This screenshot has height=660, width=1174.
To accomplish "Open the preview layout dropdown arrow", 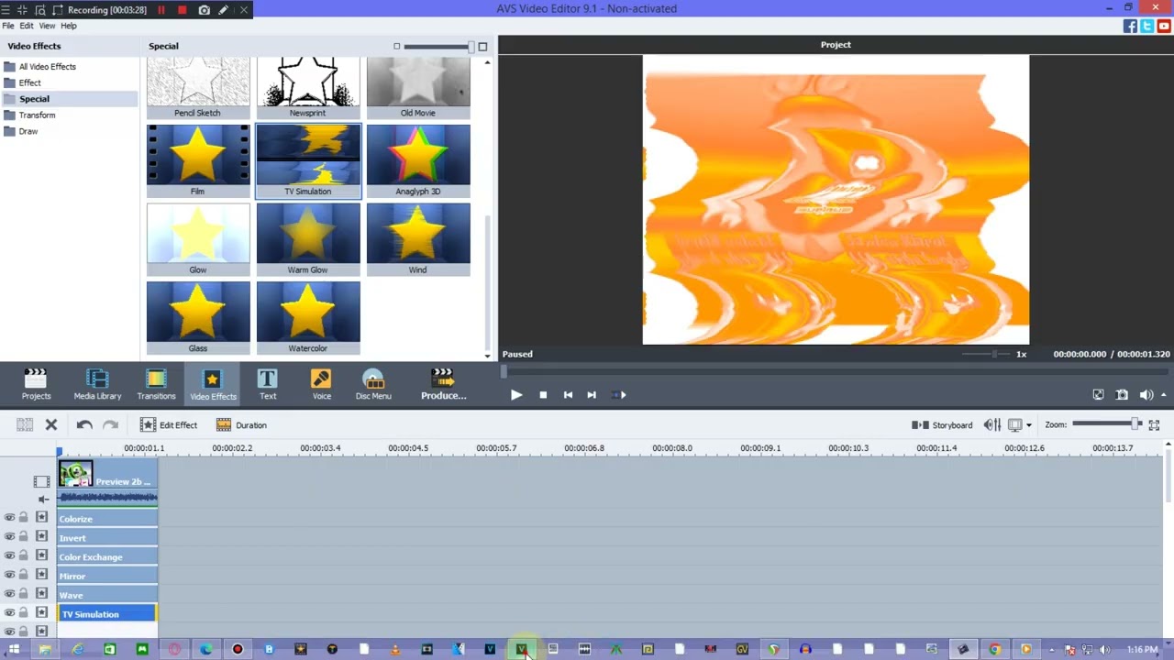I will pos(1028,424).
